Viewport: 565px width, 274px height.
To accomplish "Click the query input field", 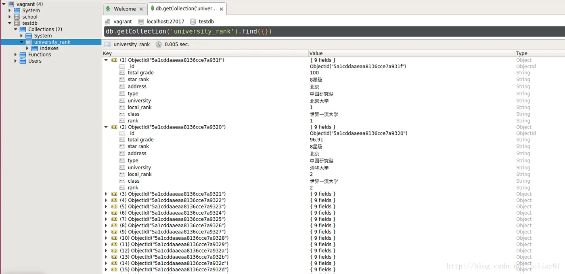I will tap(333, 32).
